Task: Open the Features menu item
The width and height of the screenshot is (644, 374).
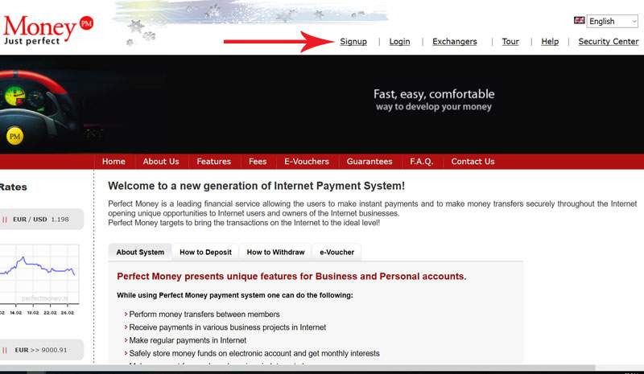Action: point(213,162)
